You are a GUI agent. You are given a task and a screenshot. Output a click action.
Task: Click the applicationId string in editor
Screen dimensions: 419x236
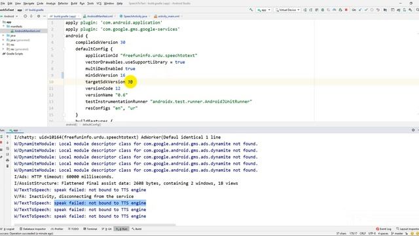coord(158,55)
